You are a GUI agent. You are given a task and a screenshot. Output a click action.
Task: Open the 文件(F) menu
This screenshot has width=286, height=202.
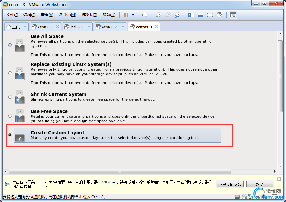(12, 15)
